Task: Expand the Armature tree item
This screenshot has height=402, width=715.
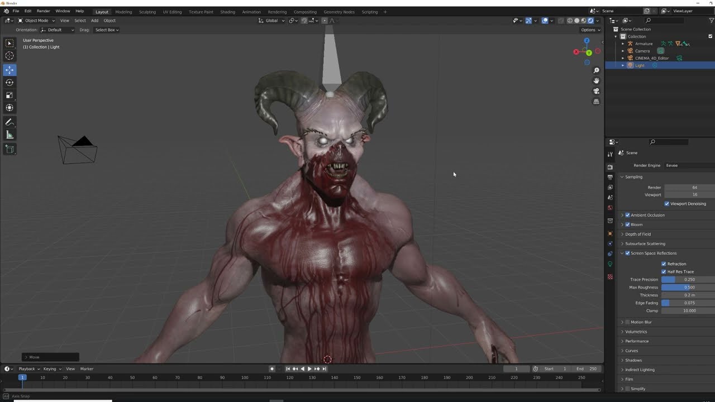Action: pos(623,44)
